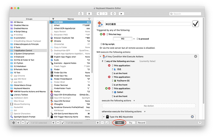Image resolution: width=214 pixels, height=138 pixels.
Task: Go back with left chevron button
Action: pos(99,14)
